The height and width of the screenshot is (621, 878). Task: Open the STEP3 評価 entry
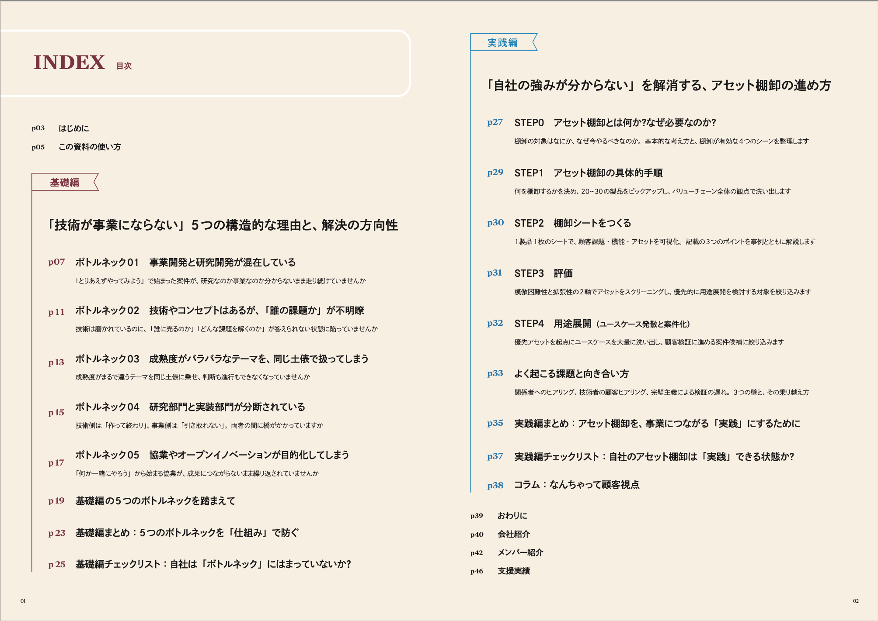[x=543, y=273]
